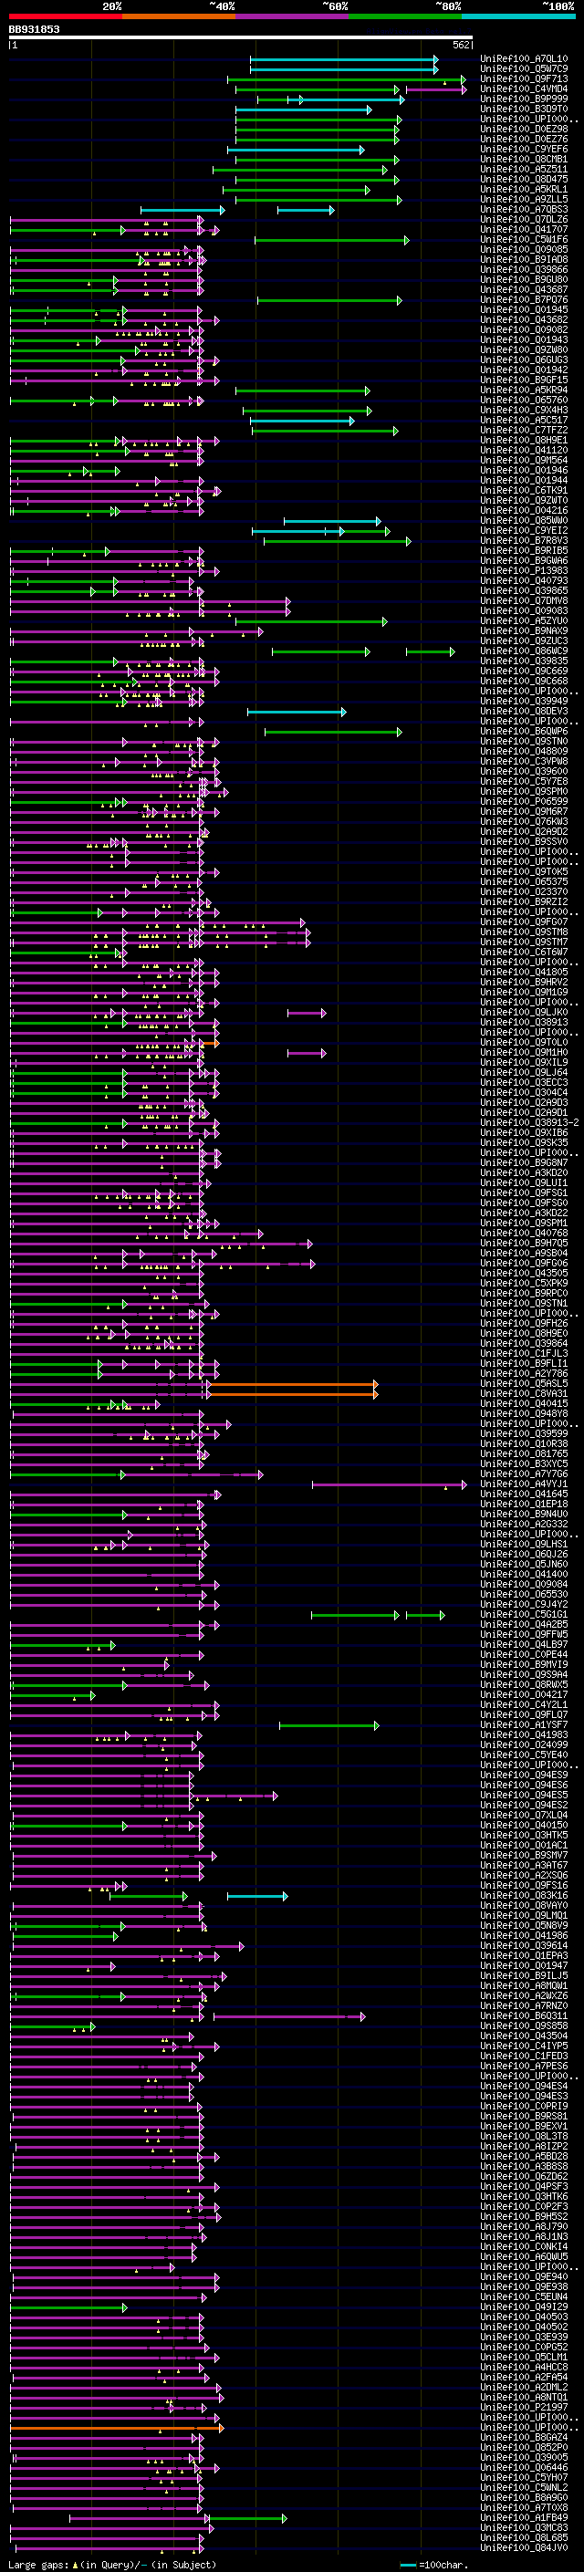
Task: Open hit UniRef100_C4VMD4
Action: pyautogui.click(x=524, y=89)
